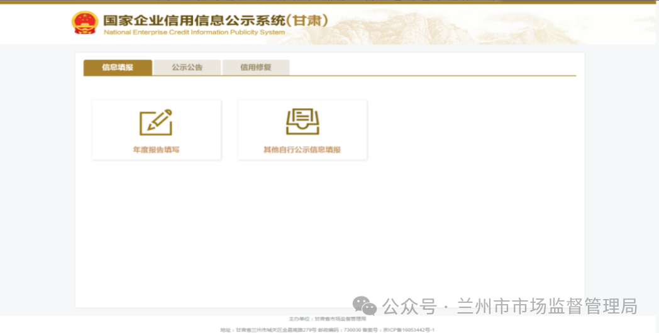Click the 主办单位 line in the footer
The image size is (659, 333).
point(327,319)
